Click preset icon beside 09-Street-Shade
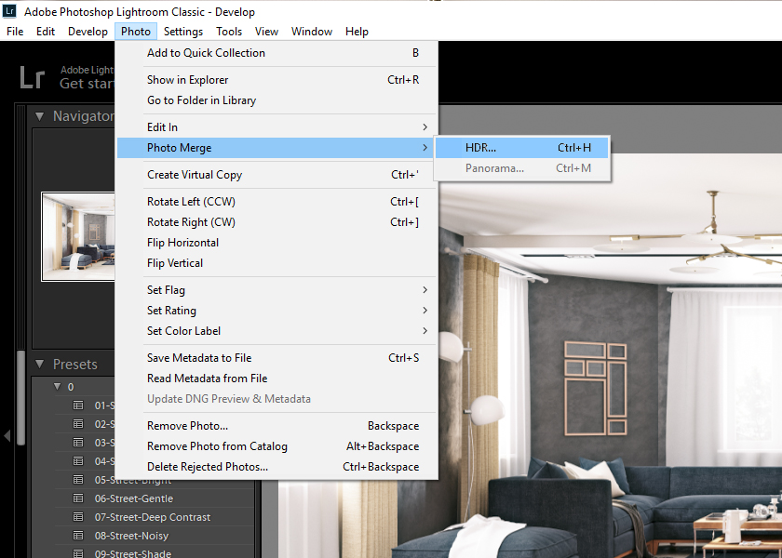782x558 pixels. [78, 553]
